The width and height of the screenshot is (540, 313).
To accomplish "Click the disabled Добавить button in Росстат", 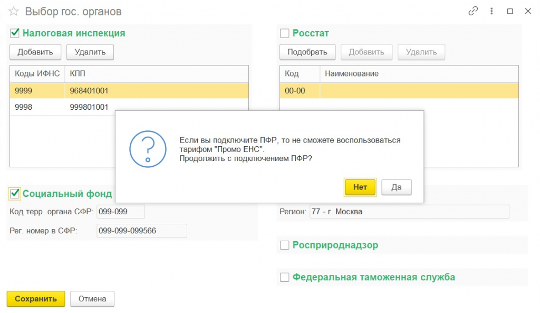I will [367, 52].
